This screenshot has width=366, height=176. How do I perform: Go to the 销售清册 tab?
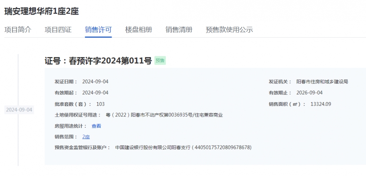[x=179, y=30]
